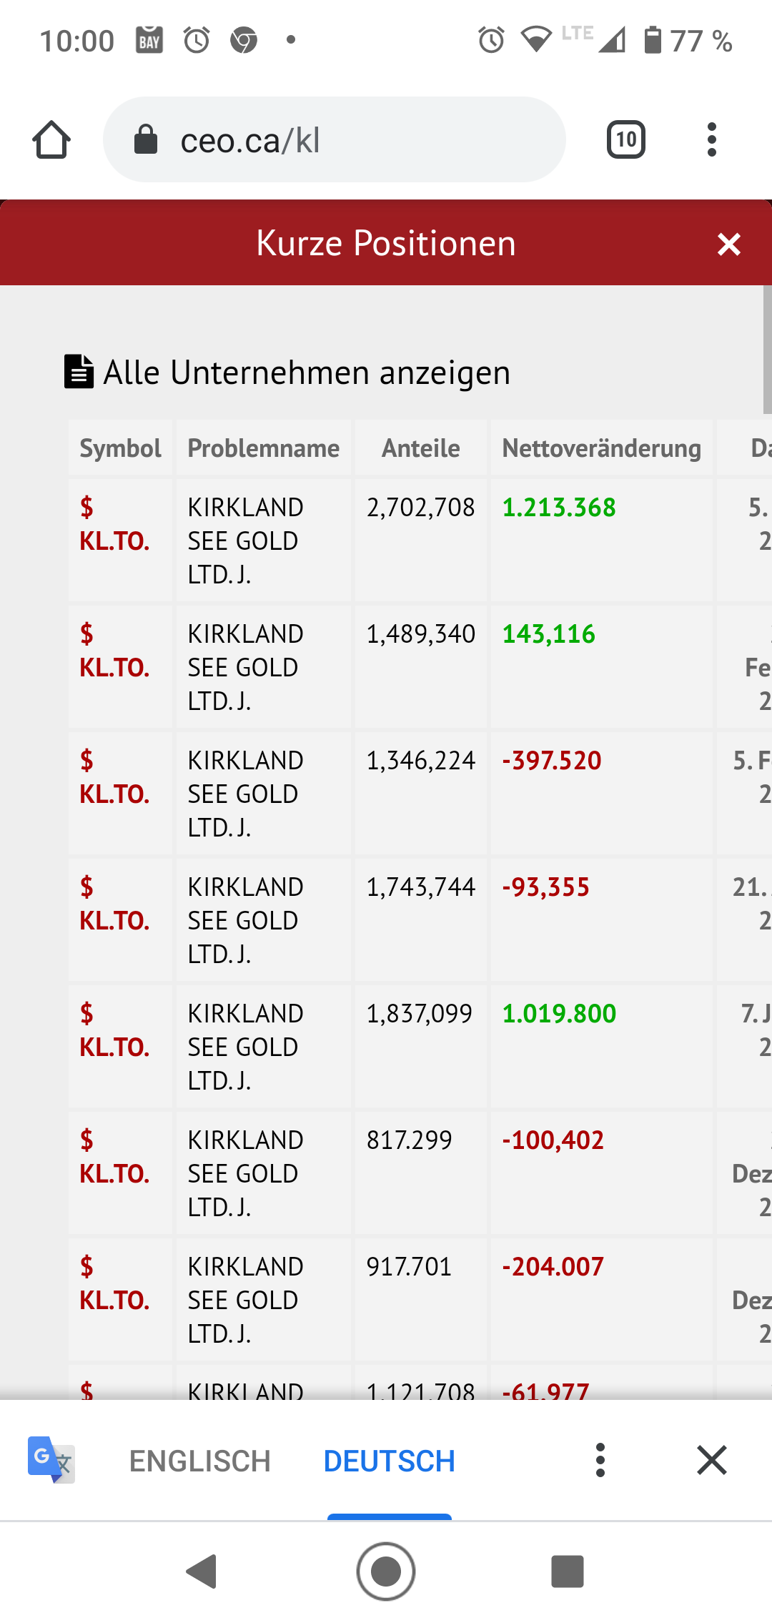Image resolution: width=772 pixels, height=1623 pixels.
Task: Sort by the Symbol column header
Action: [x=120, y=448]
